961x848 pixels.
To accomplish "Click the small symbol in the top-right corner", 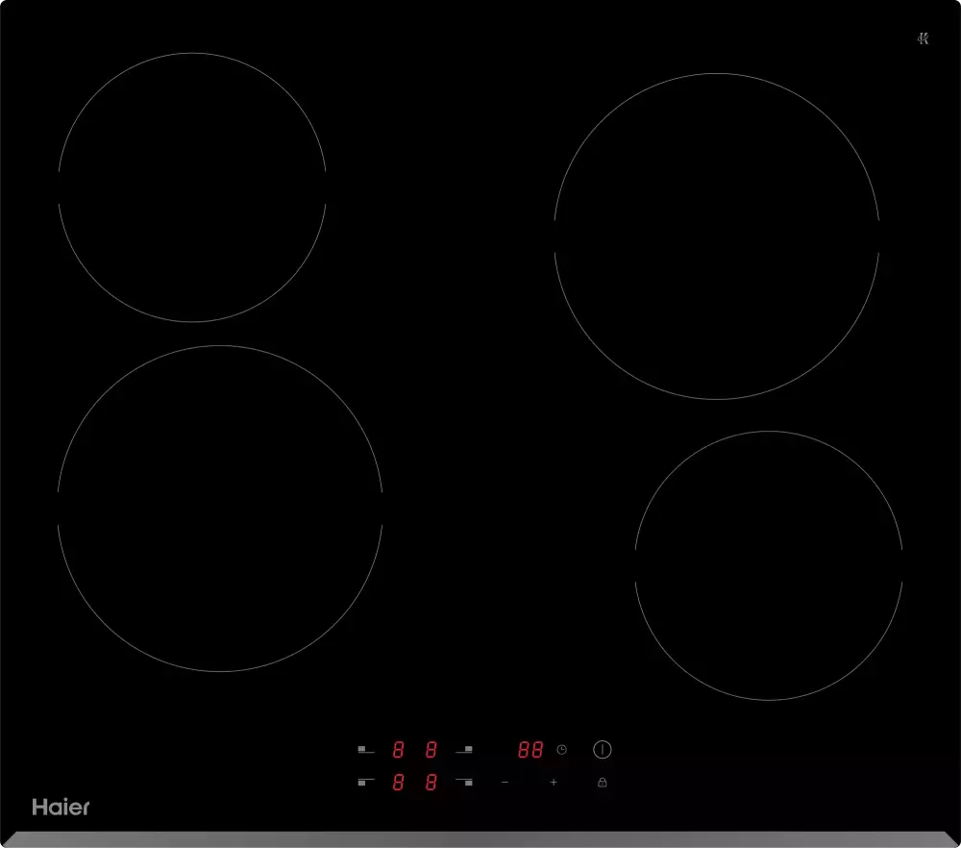I will click(923, 38).
